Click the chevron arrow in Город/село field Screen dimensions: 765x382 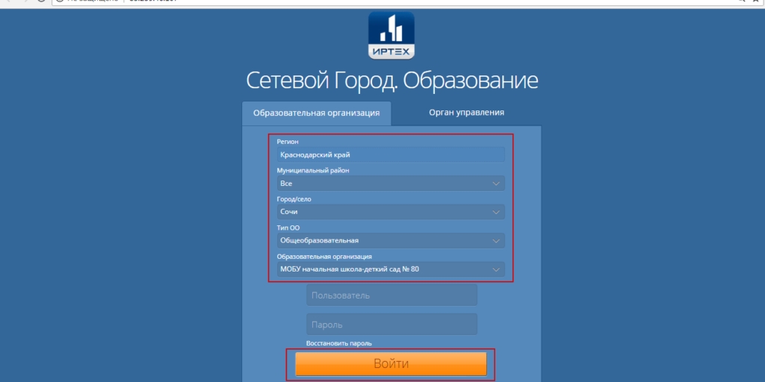496,213
